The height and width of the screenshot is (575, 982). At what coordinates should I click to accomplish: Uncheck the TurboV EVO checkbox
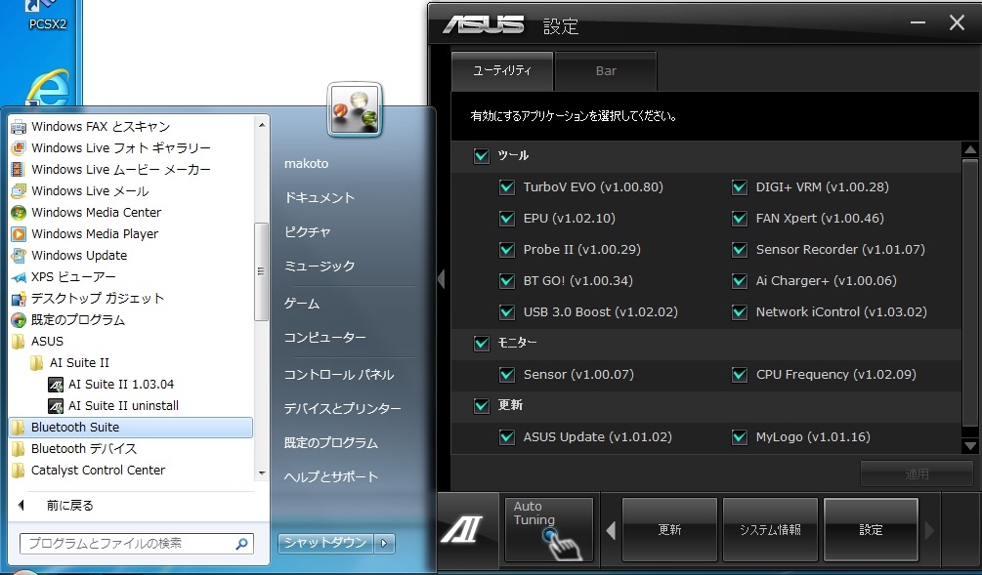(x=506, y=187)
